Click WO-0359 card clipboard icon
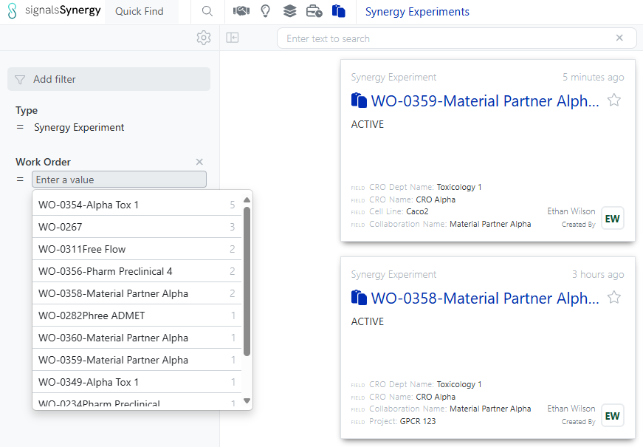The height and width of the screenshot is (447, 643). click(359, 100)
